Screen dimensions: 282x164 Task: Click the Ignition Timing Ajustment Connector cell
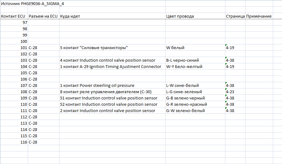click(x=110, y=67)
